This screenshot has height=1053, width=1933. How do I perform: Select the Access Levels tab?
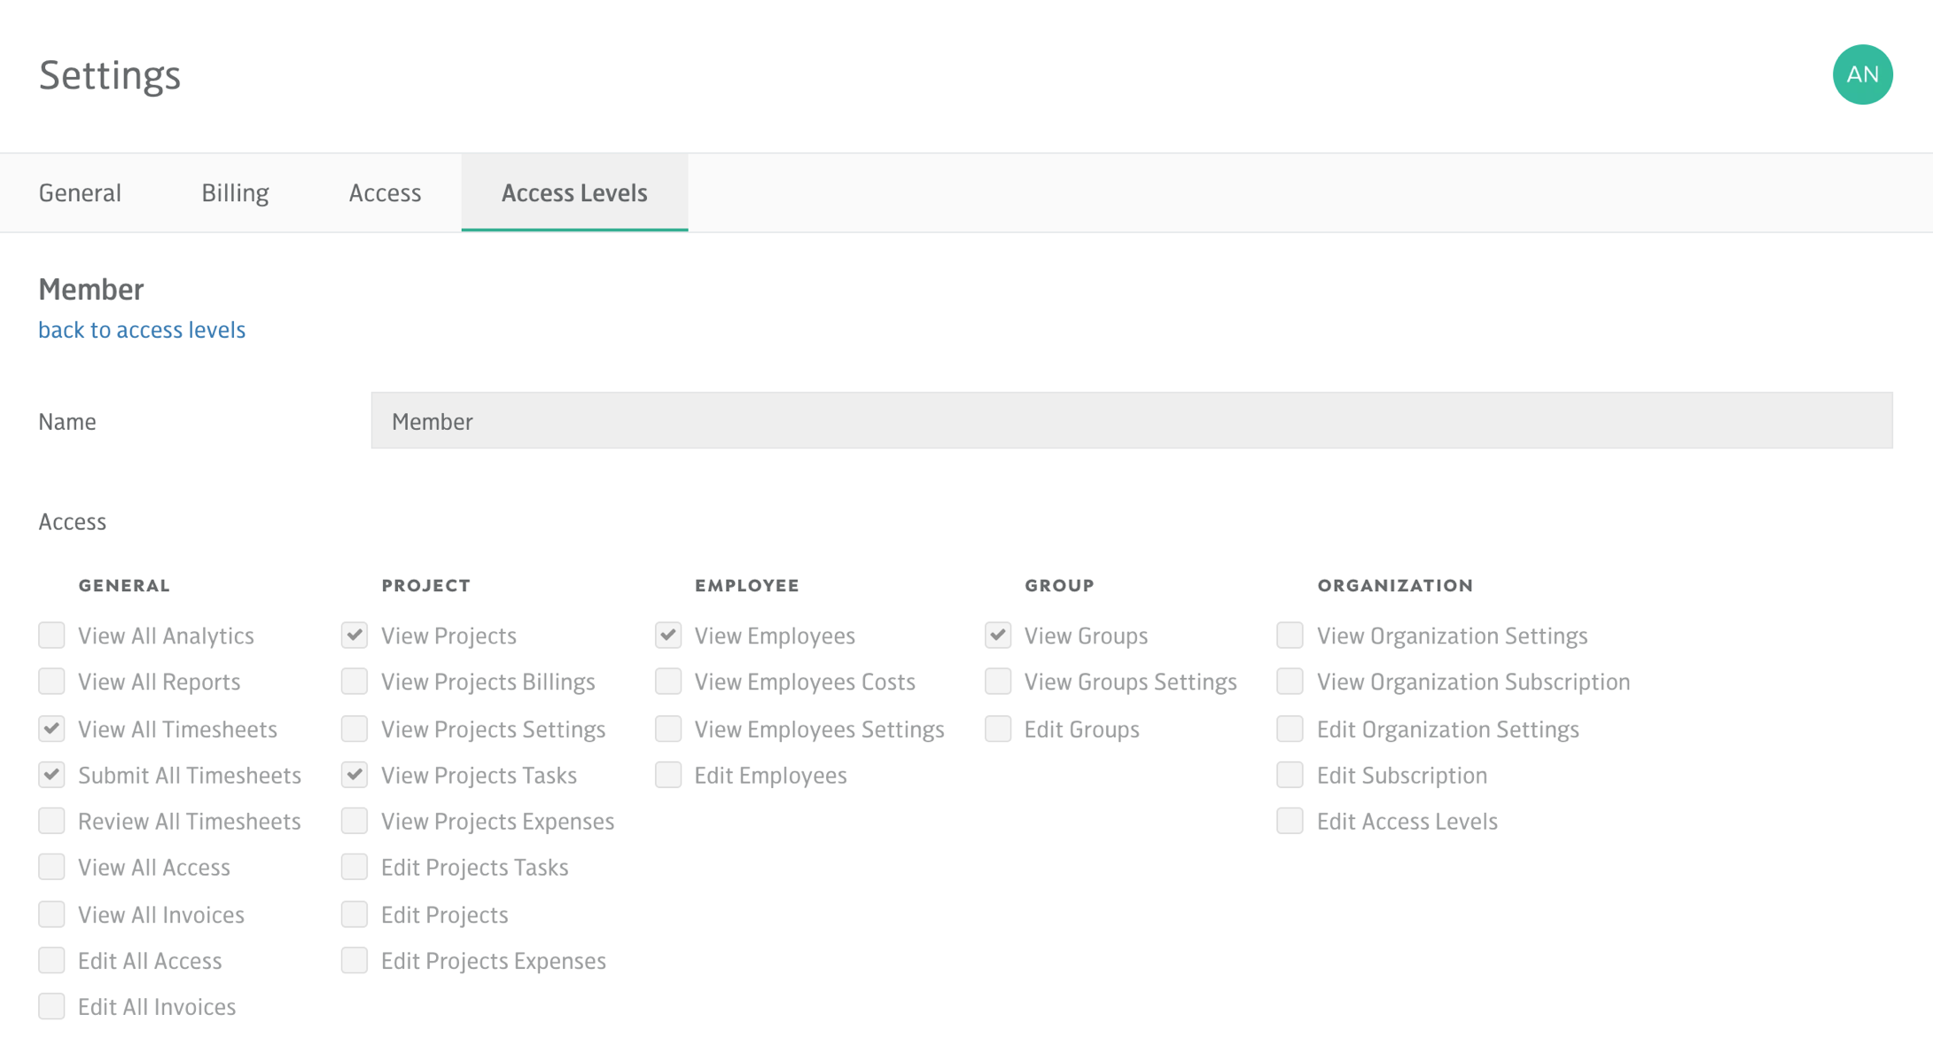574,192
